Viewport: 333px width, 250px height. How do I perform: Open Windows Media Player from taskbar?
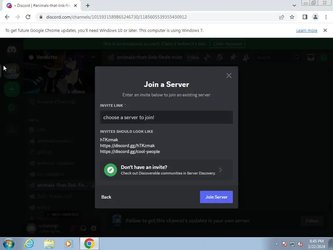coord(68,243)
